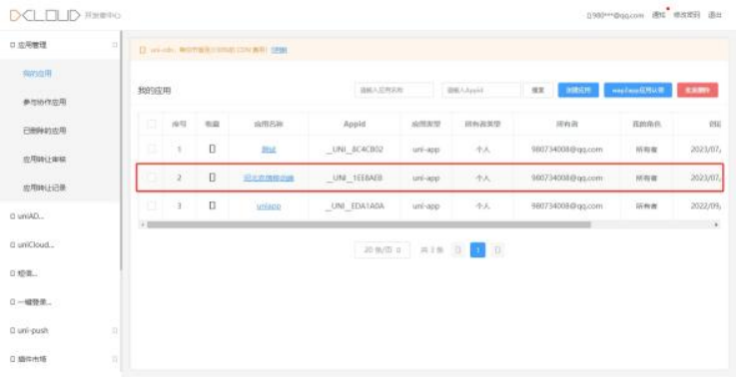Image resolution: width=736 pixels, height=377 pixels.
Task: Click the Appid column header
Action: 355,125
